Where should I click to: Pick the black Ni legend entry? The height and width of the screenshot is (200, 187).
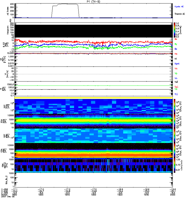pos(176,59)
